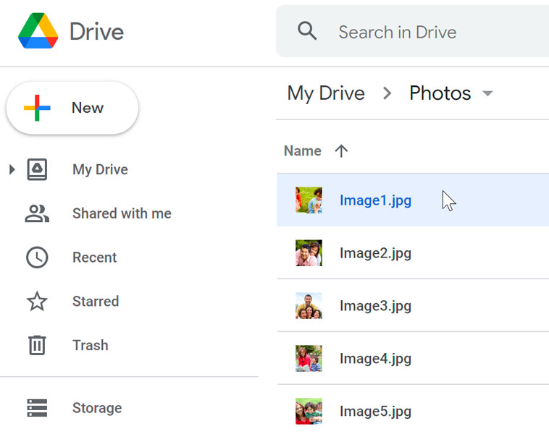
Task: Select the Image2.jpg thumbnail
Action: coord(309,253)
